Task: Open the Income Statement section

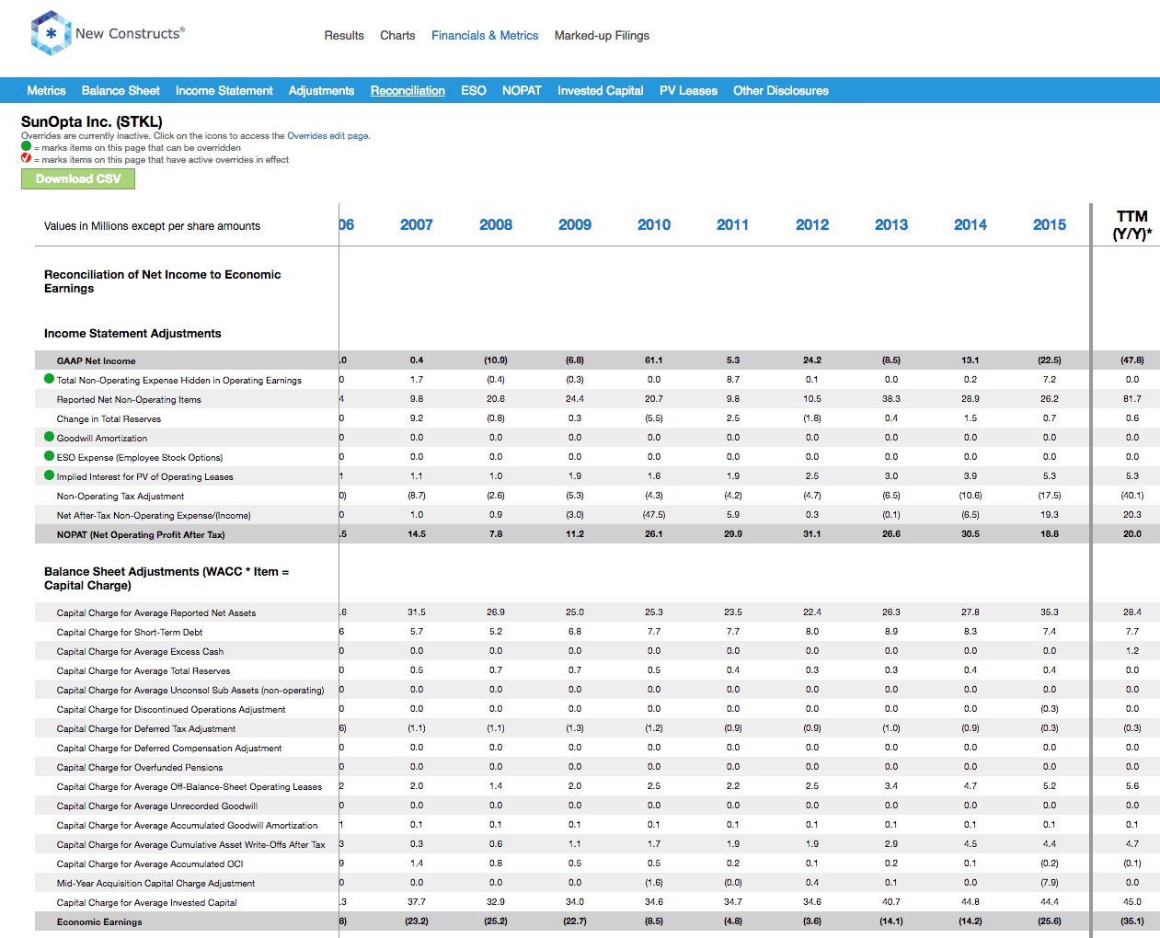Action: [x=224, y=91]
